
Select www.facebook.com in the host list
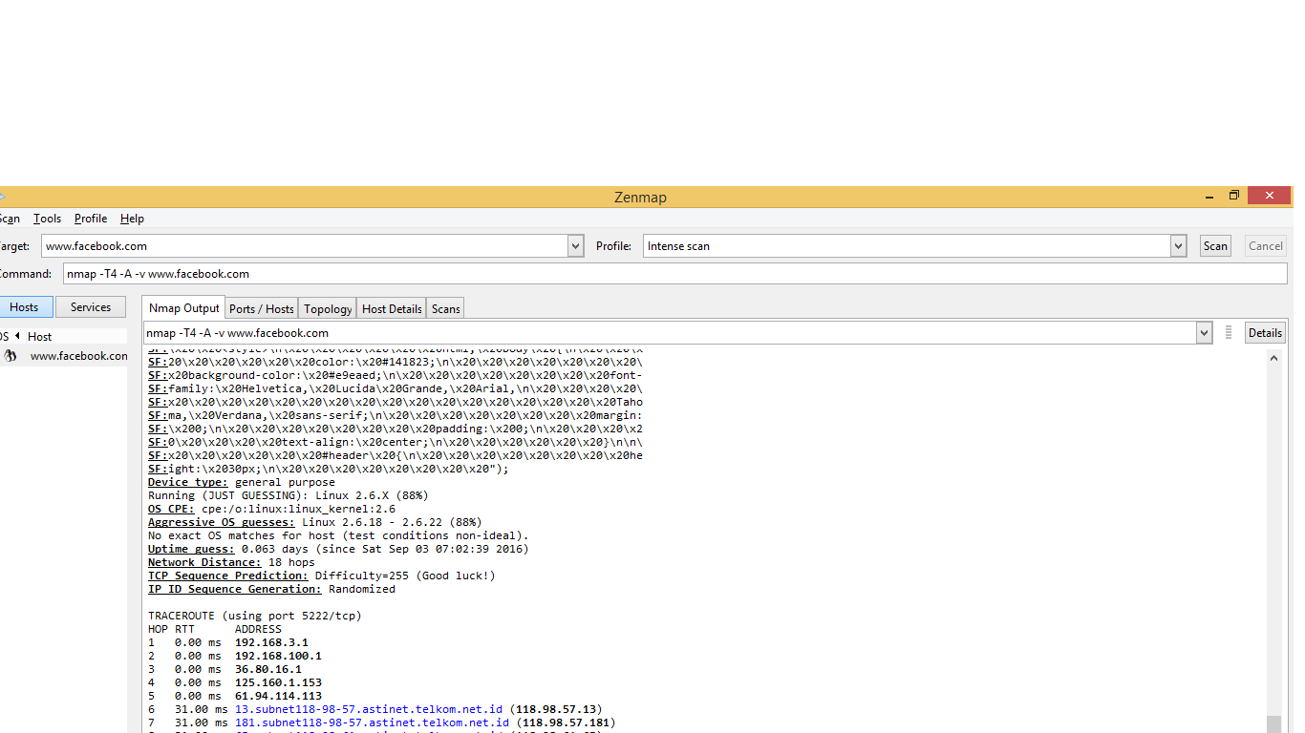pyautogui.click(x=78, y=355)
